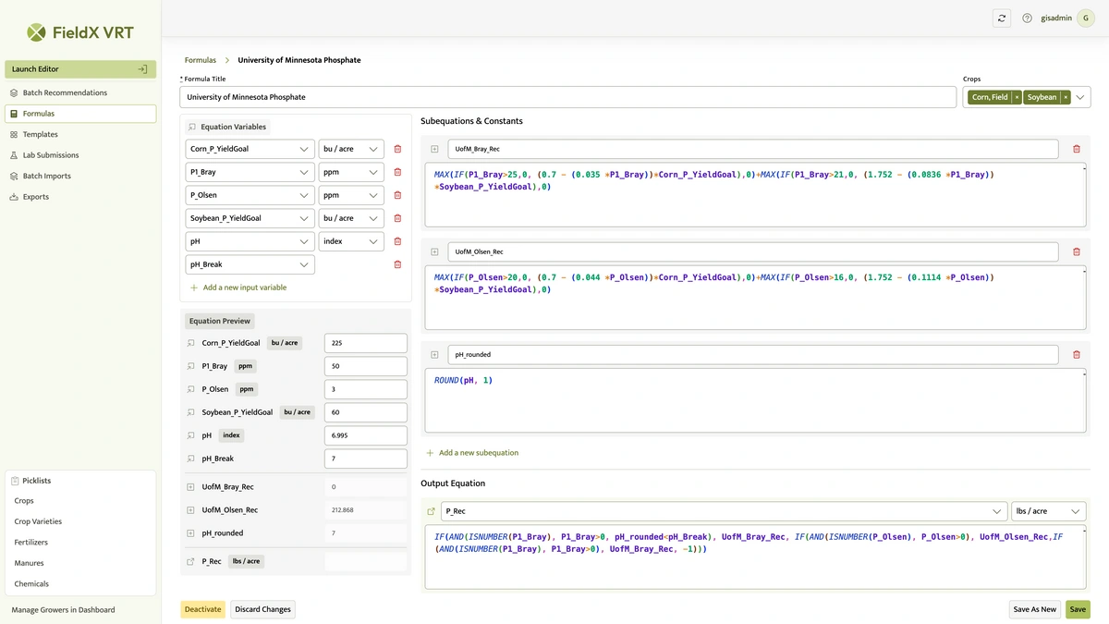Open the P1_Bray variable dropdown
Screen dimensions: 1109x624
(250, 172)
